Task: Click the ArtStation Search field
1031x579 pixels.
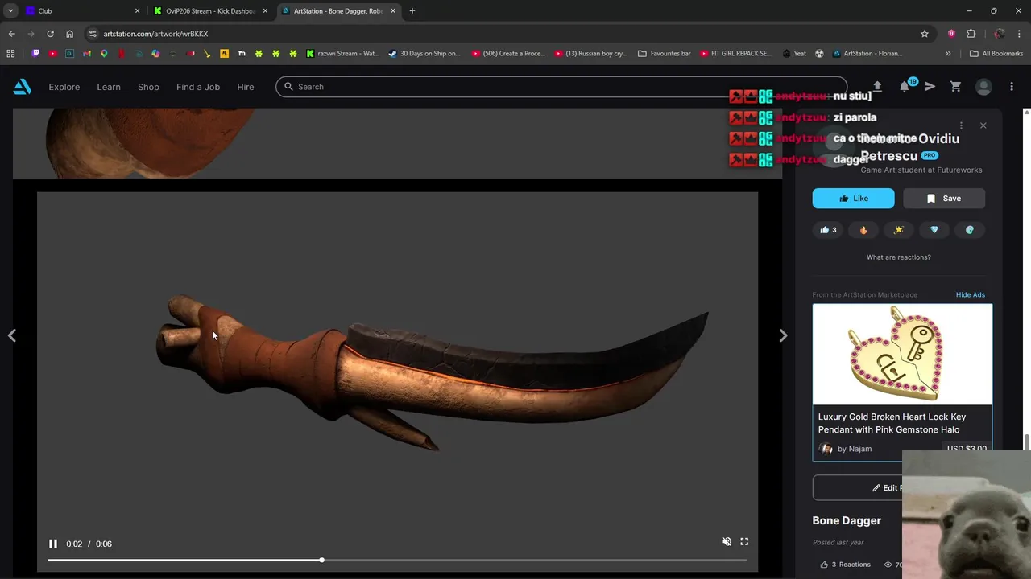Action: click(x=561, y=87)
